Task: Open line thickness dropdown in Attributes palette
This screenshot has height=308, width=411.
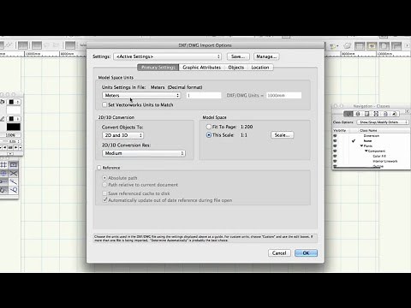Action: pos(10,141)
